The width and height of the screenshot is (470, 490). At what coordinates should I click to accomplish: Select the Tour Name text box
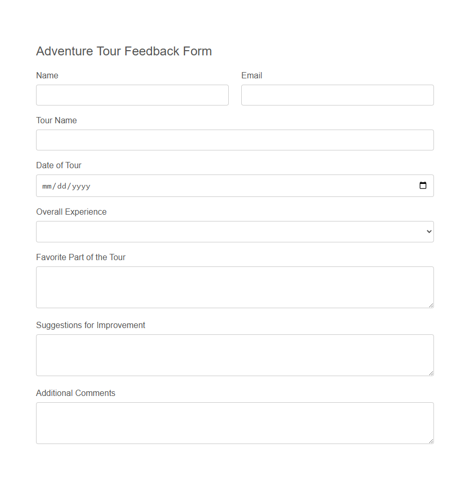coord(234,140)
